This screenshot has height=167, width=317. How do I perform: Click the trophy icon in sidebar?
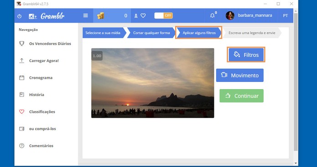pos(21,44)
